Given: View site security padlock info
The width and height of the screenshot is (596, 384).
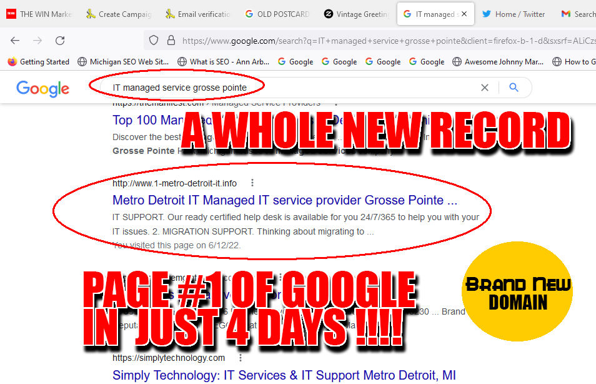Looking at the screenshot, I should pyautogui.click(x=171, y=41).
